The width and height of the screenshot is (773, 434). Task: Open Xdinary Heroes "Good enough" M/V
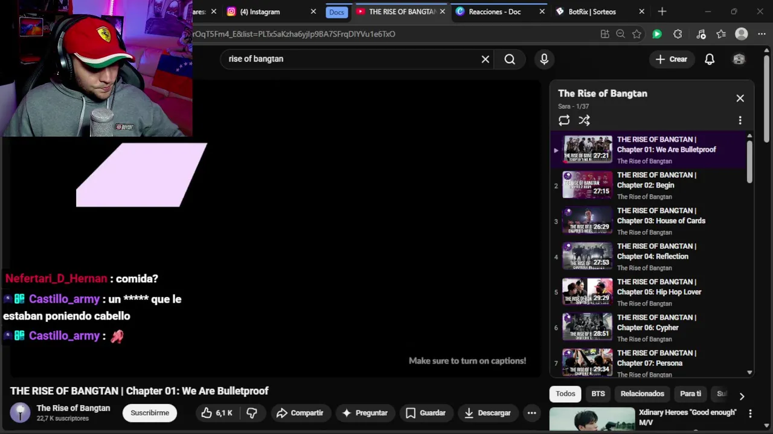(687, 417)
